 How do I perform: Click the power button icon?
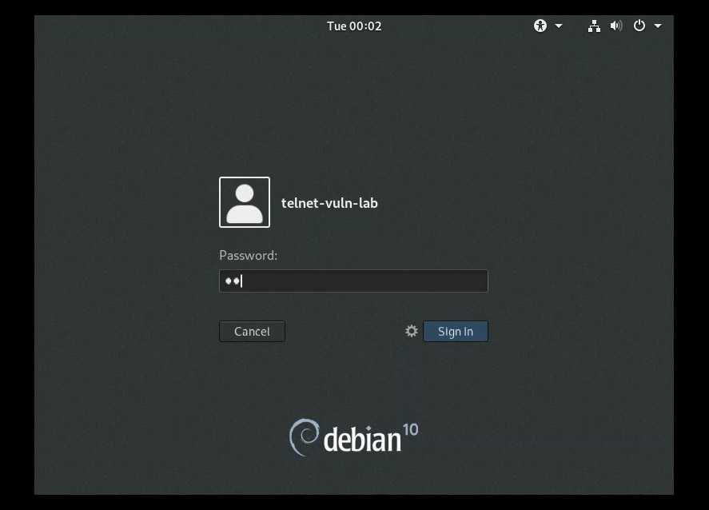click(x=639, y=25)
